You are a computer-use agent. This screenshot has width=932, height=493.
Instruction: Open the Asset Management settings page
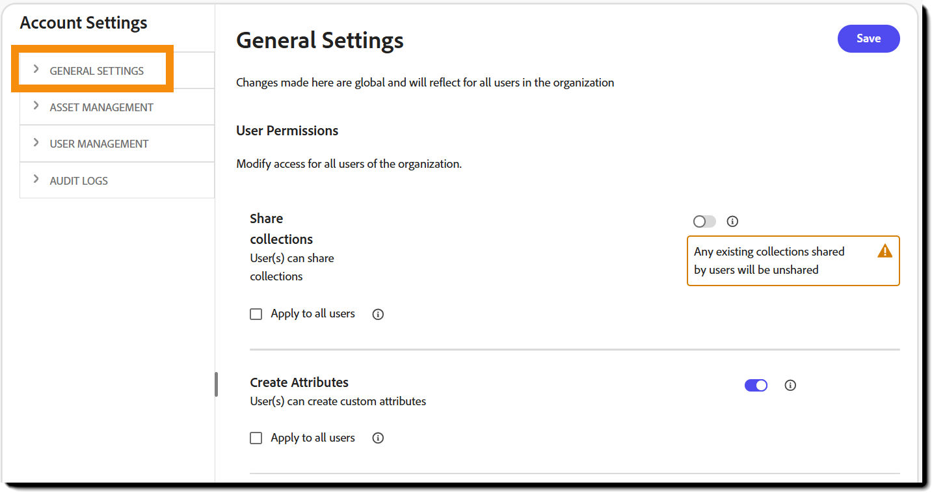pyautogui.click(x=101, y=107)
